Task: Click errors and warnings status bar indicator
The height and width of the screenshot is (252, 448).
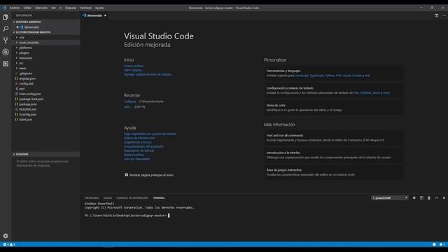Action: 9,244
